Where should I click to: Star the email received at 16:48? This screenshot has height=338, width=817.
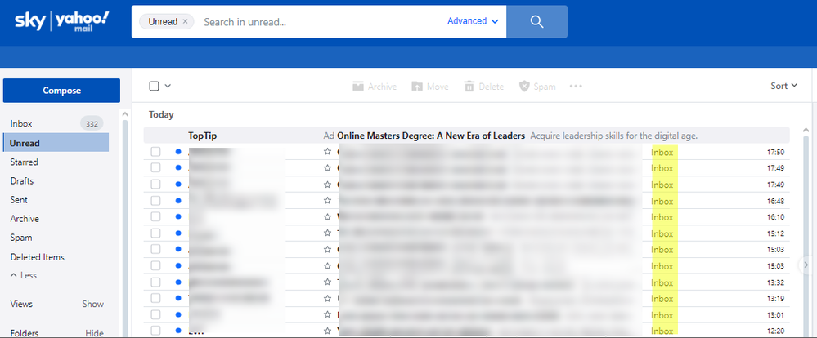coord(327,201)
